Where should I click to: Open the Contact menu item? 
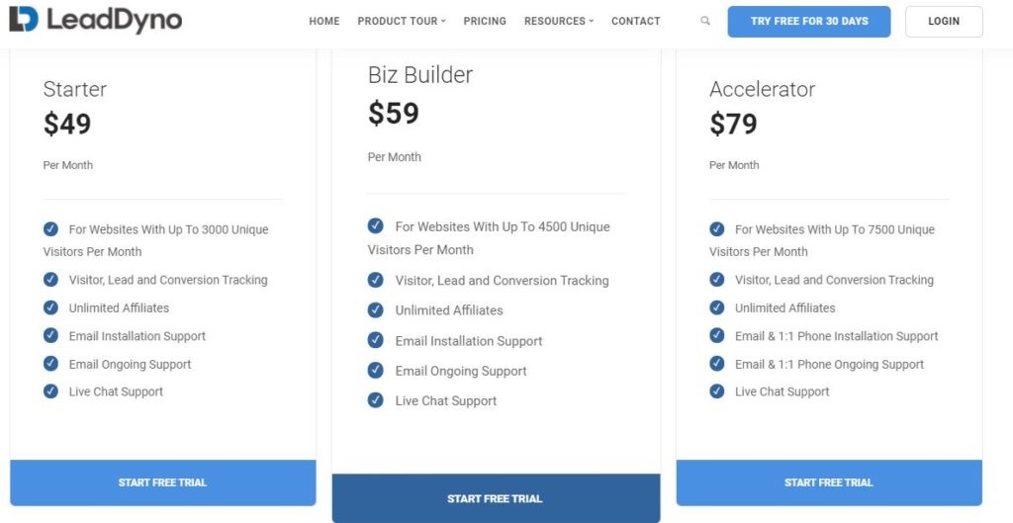point(636,22)
